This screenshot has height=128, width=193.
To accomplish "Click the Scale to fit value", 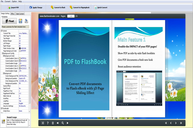I will (x=23, y=78).
